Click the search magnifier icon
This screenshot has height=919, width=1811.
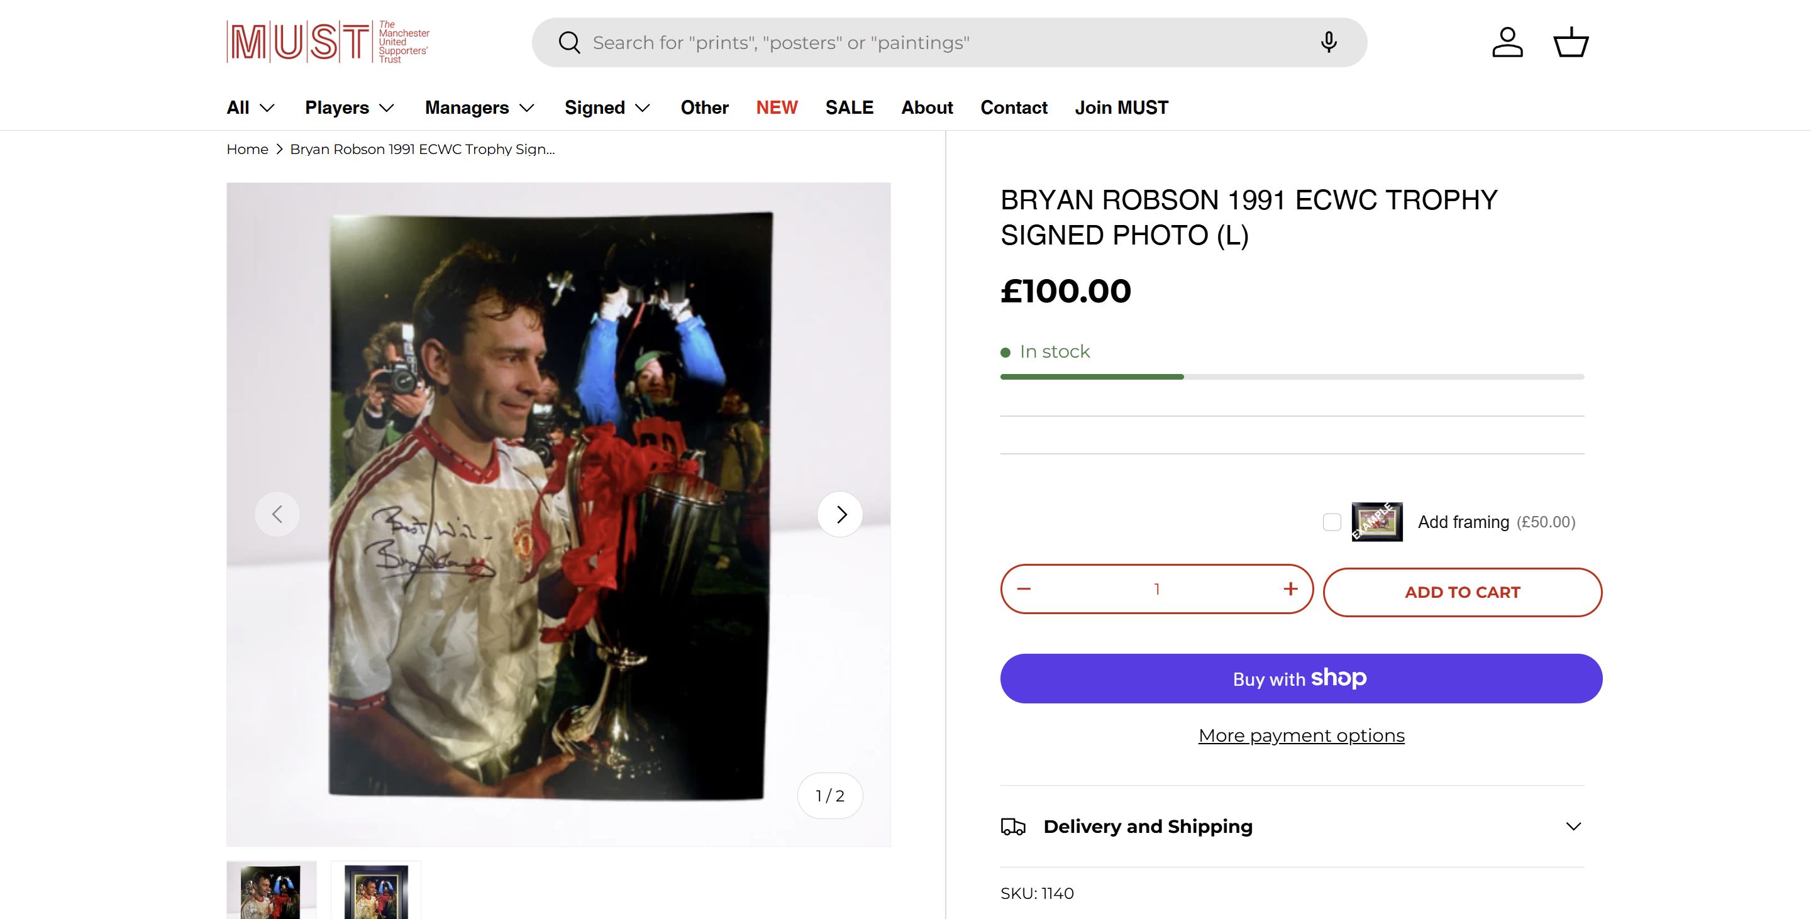pos(568,43)
